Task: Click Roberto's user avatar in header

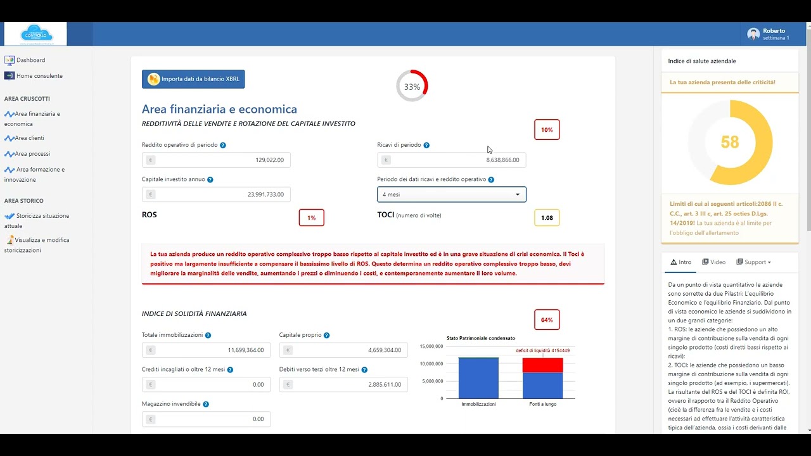Action: pyautogui.click(x=753, y=34)
